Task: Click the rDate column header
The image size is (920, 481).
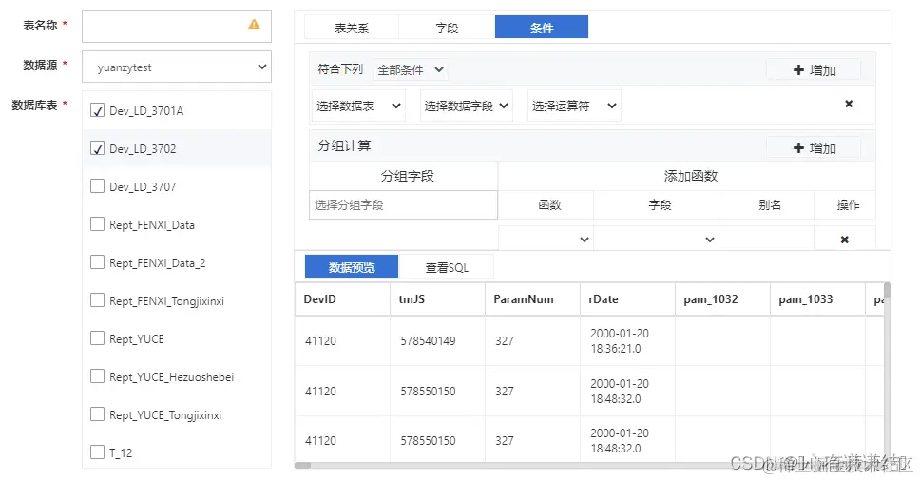Action: [x=628, y=299]
